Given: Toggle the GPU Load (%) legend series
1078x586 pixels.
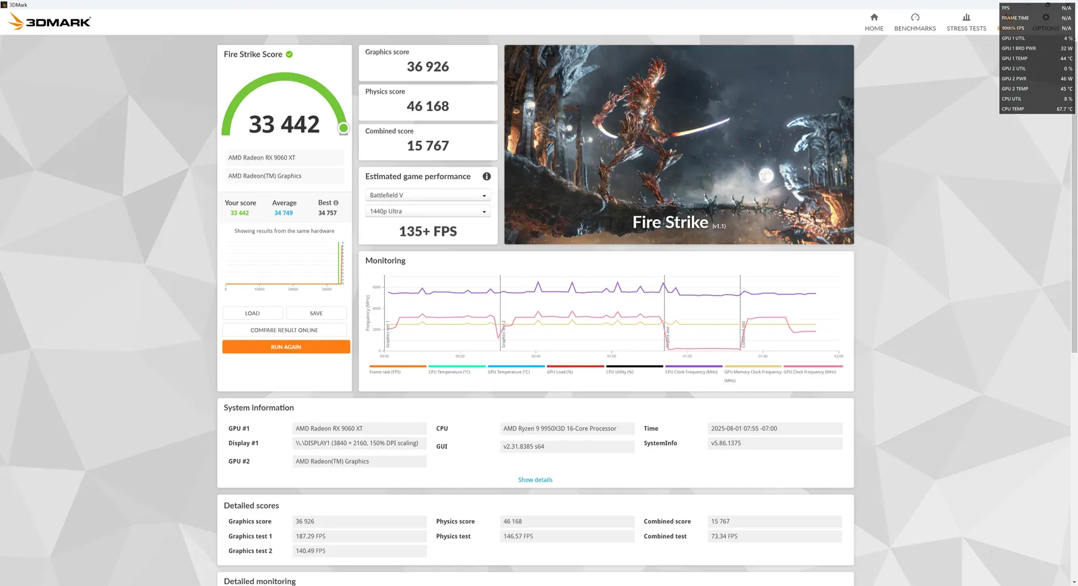Looking at the screenshot, I should pyautogui.click(x=560, y=372).
